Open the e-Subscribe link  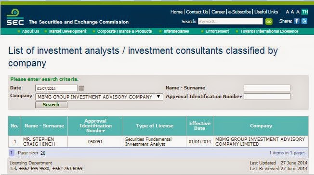pyautogui.click(x=239, y=12)
